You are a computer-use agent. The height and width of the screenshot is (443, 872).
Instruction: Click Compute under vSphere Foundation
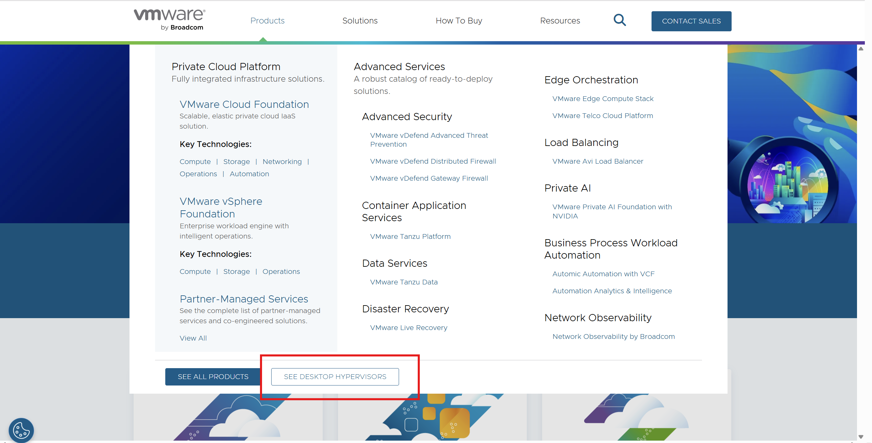pyautogui.click(x=195, y=272)
